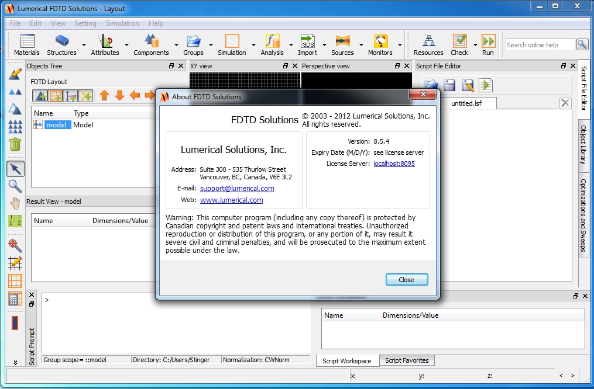
Task: Select the model row in Objects Tree
Action: click(x=94, y=125)
